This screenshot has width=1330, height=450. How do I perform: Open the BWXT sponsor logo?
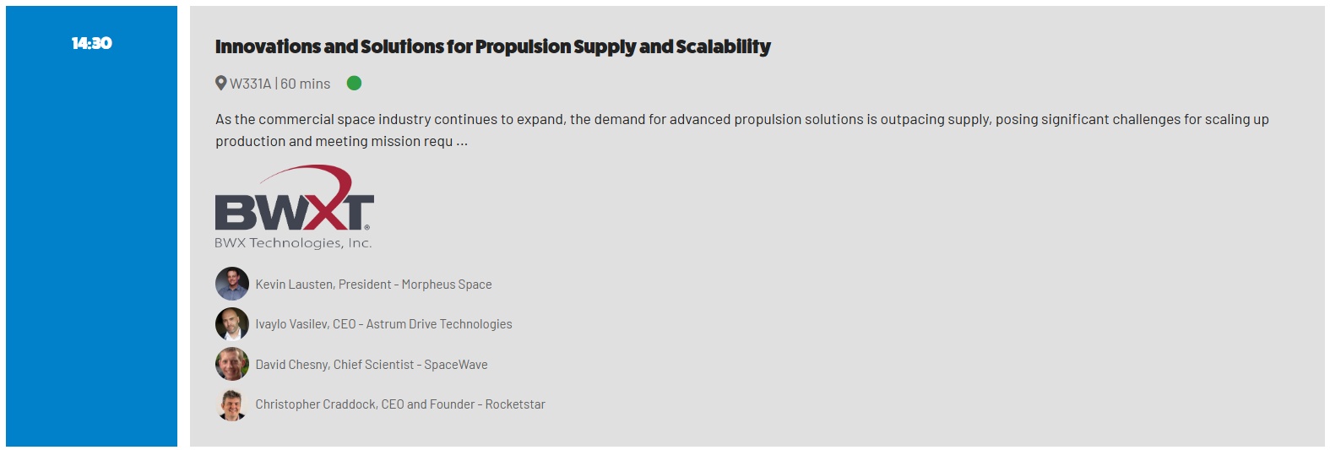click(x=294, y=201)
